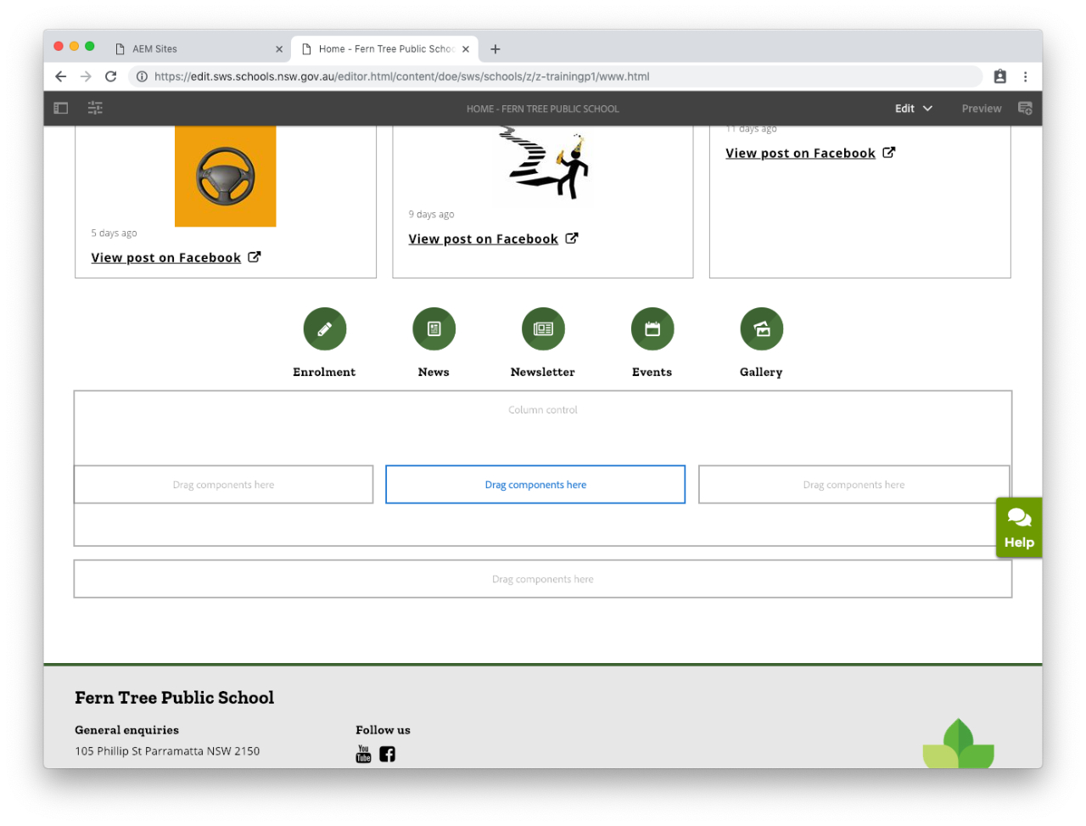The height and width of the screenshot is (826, 1086).
Task: Open Facebook post from 11 days ago
Action: point(800,153)
